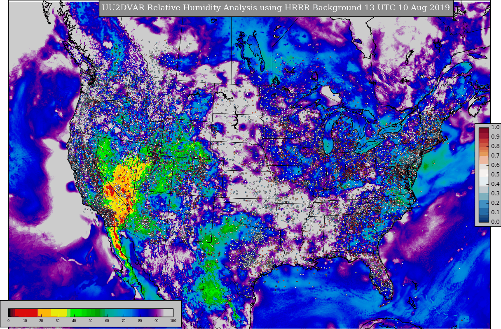Click the 100 tick label on humidity colorbar
Screen dimensions: 501x329
[x=173, y=321]
